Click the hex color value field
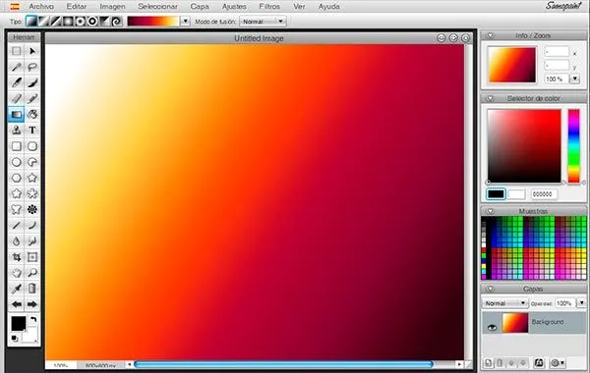The image size is (590, 373). point(544,194)
